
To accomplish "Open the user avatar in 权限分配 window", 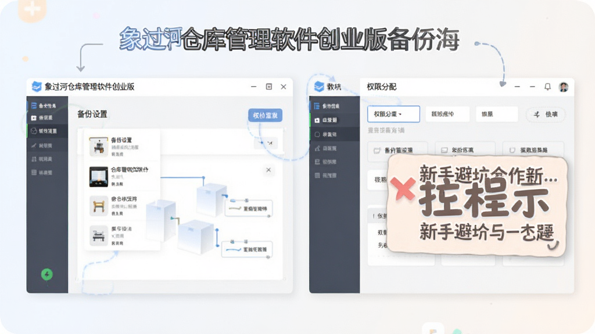I will point(564,87).
